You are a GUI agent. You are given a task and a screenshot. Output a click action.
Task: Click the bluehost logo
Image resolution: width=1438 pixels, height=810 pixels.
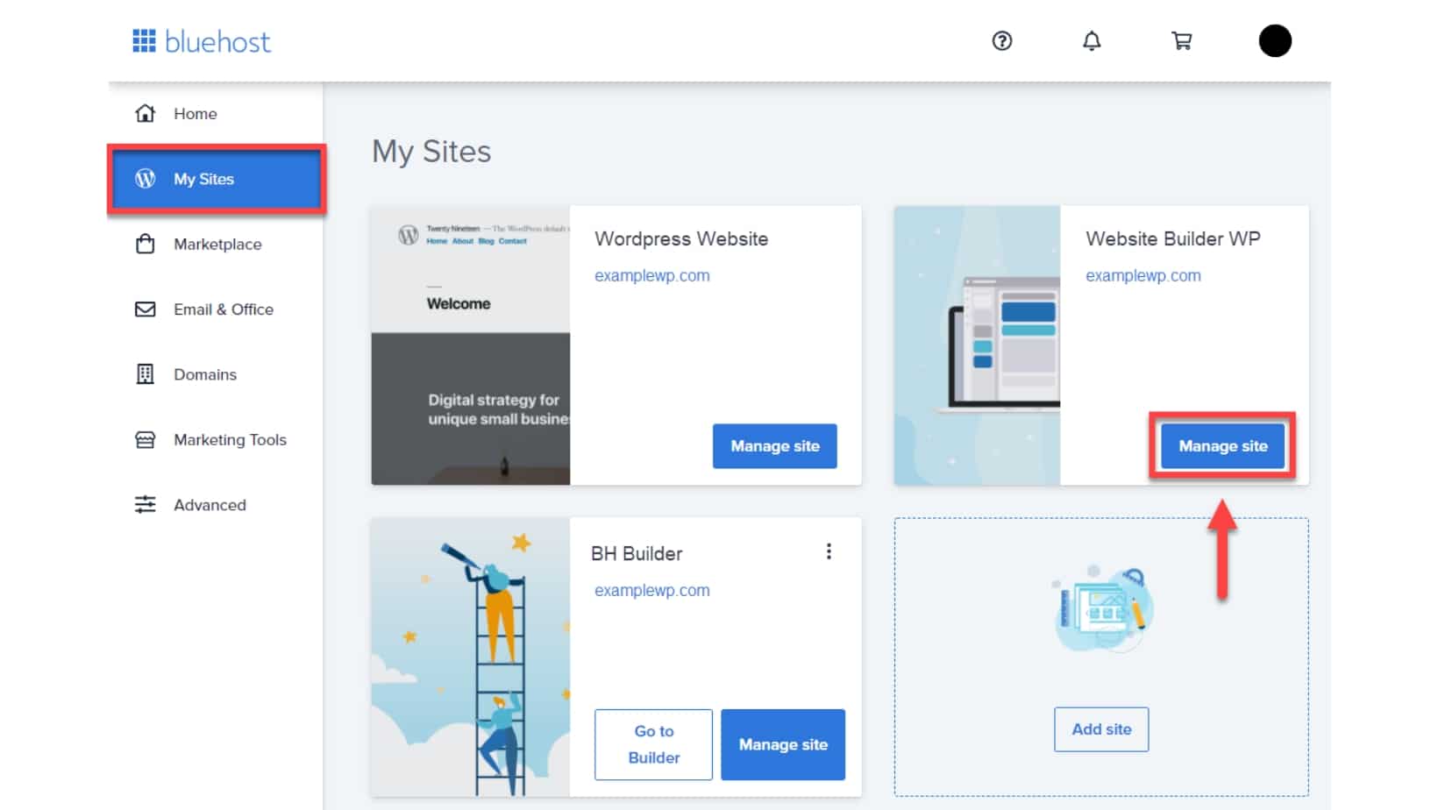click(200, 40)
